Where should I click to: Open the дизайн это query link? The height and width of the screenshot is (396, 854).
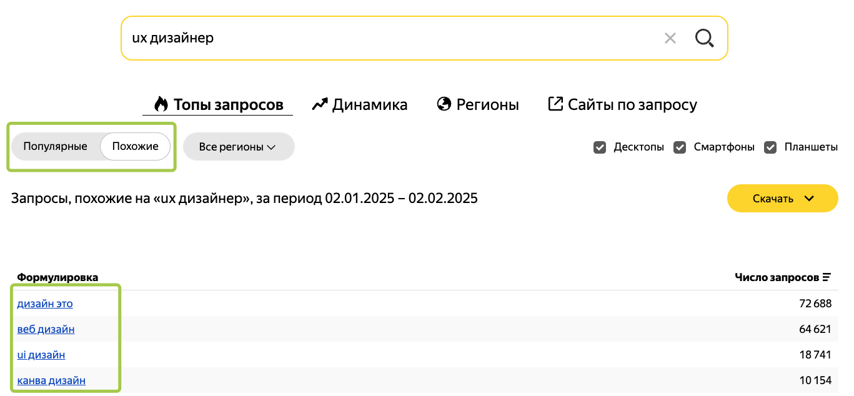pos(45,304)
